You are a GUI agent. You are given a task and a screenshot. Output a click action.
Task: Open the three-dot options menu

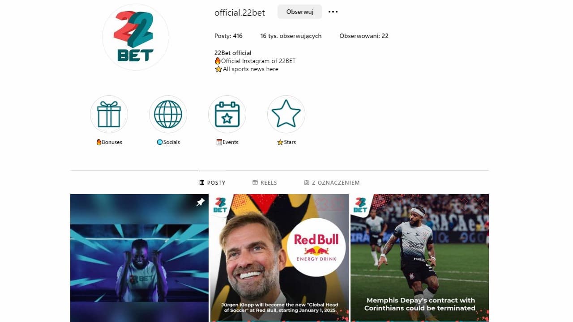[x=333, y=12]
